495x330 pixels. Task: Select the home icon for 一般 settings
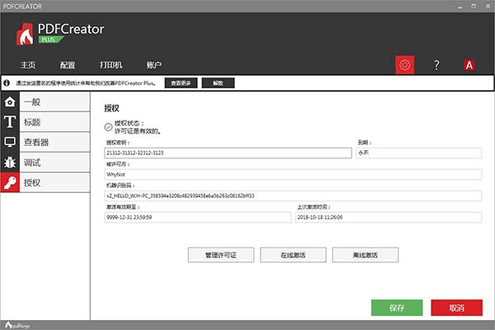(x=10, y=102)
